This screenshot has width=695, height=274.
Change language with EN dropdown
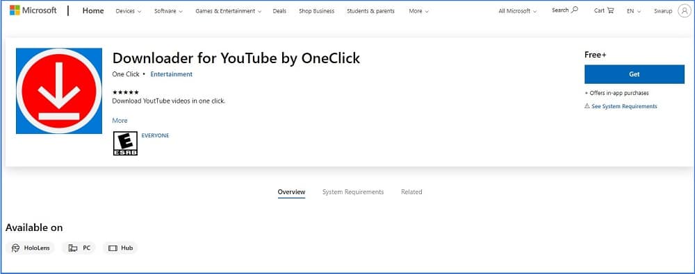click(x=634, y=11)
